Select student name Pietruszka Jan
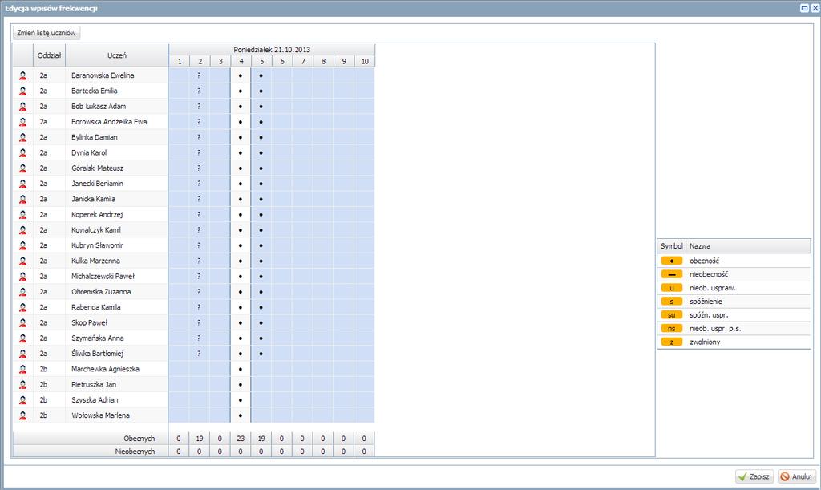821x490 pixels. click(94, 384)
